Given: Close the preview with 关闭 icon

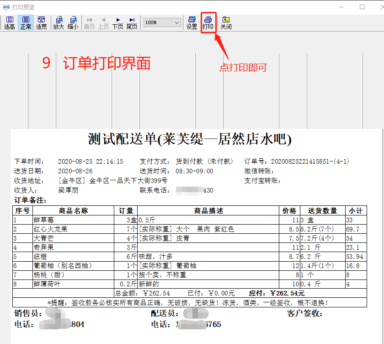Looking at the screenshot, I should [x=226, y=23].
